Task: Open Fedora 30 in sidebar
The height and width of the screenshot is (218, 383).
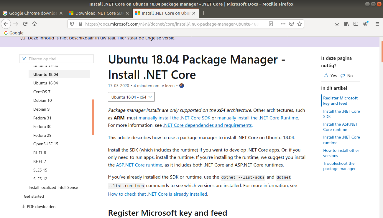Action: pyautogui.click(x=42, y=127)
